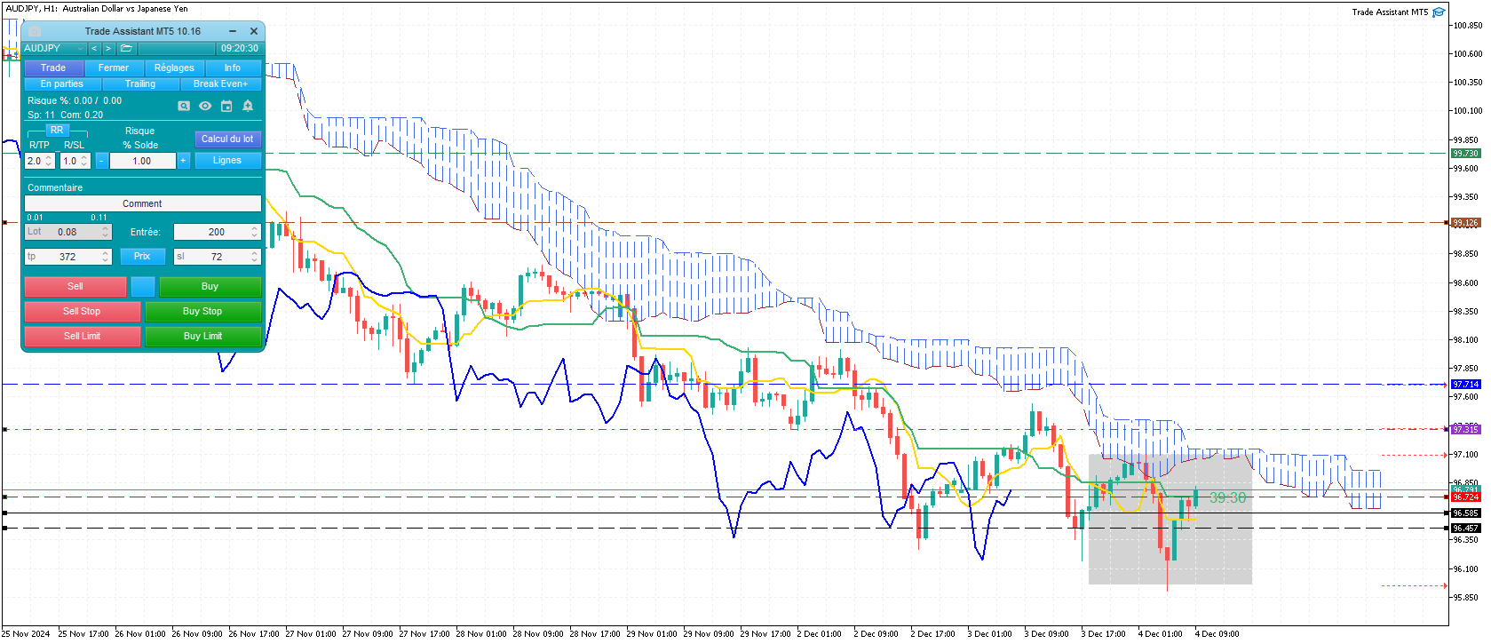Click the Buy Stop button
The width and height of the screenshot is (1491, 644).
(202, 312)
